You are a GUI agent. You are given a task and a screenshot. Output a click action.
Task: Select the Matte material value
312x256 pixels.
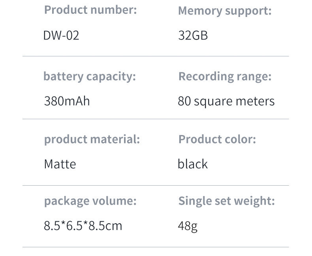[60, 164]
